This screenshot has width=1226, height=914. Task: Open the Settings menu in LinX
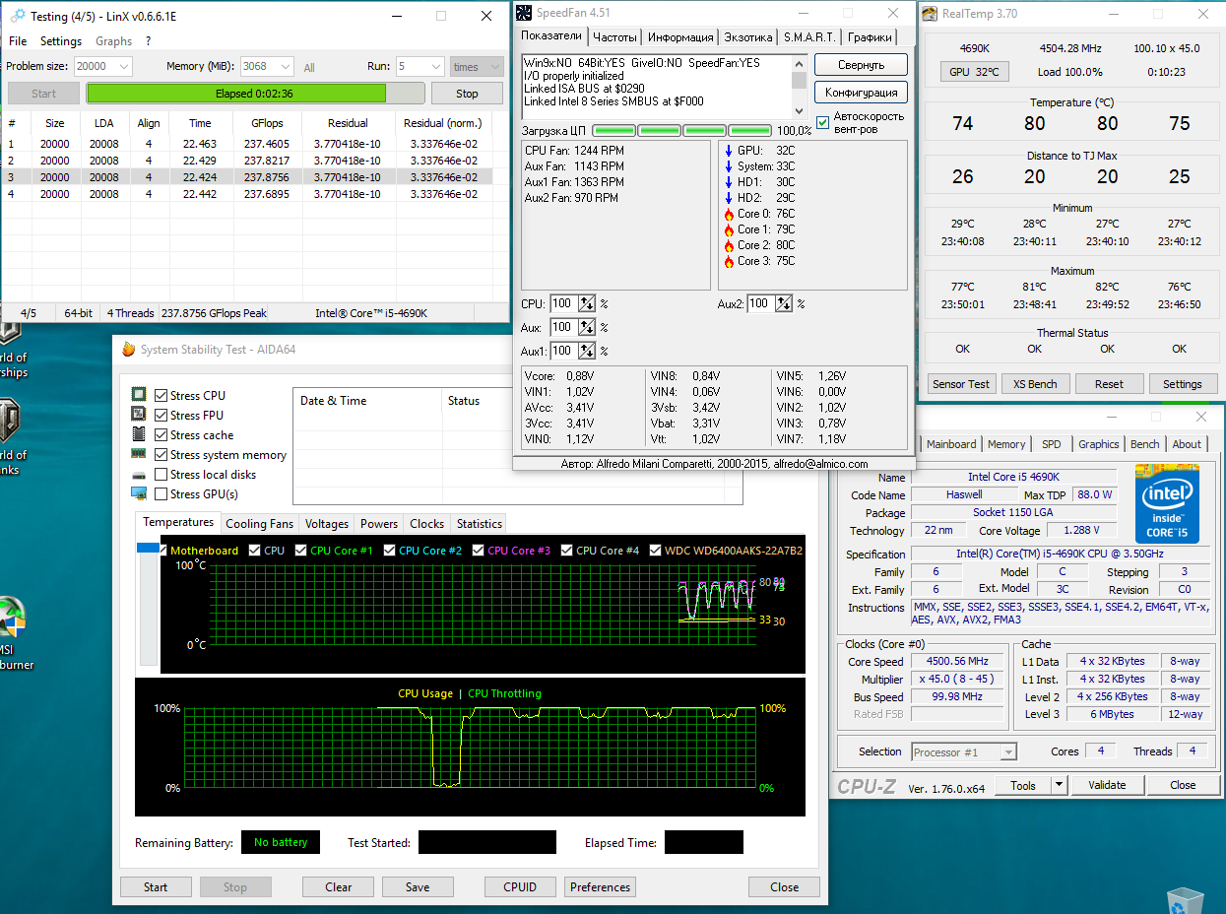tap(61, 41)
